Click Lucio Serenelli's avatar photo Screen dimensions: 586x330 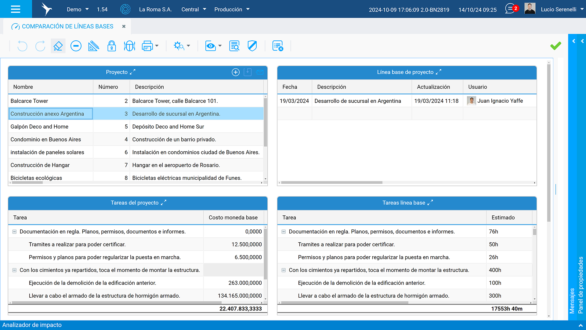[x=530, y=9]
